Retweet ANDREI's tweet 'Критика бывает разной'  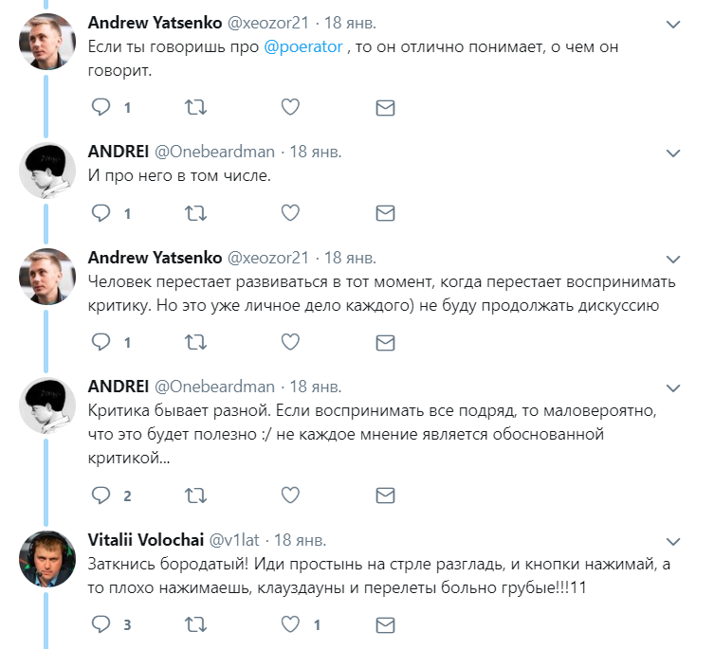195,496
